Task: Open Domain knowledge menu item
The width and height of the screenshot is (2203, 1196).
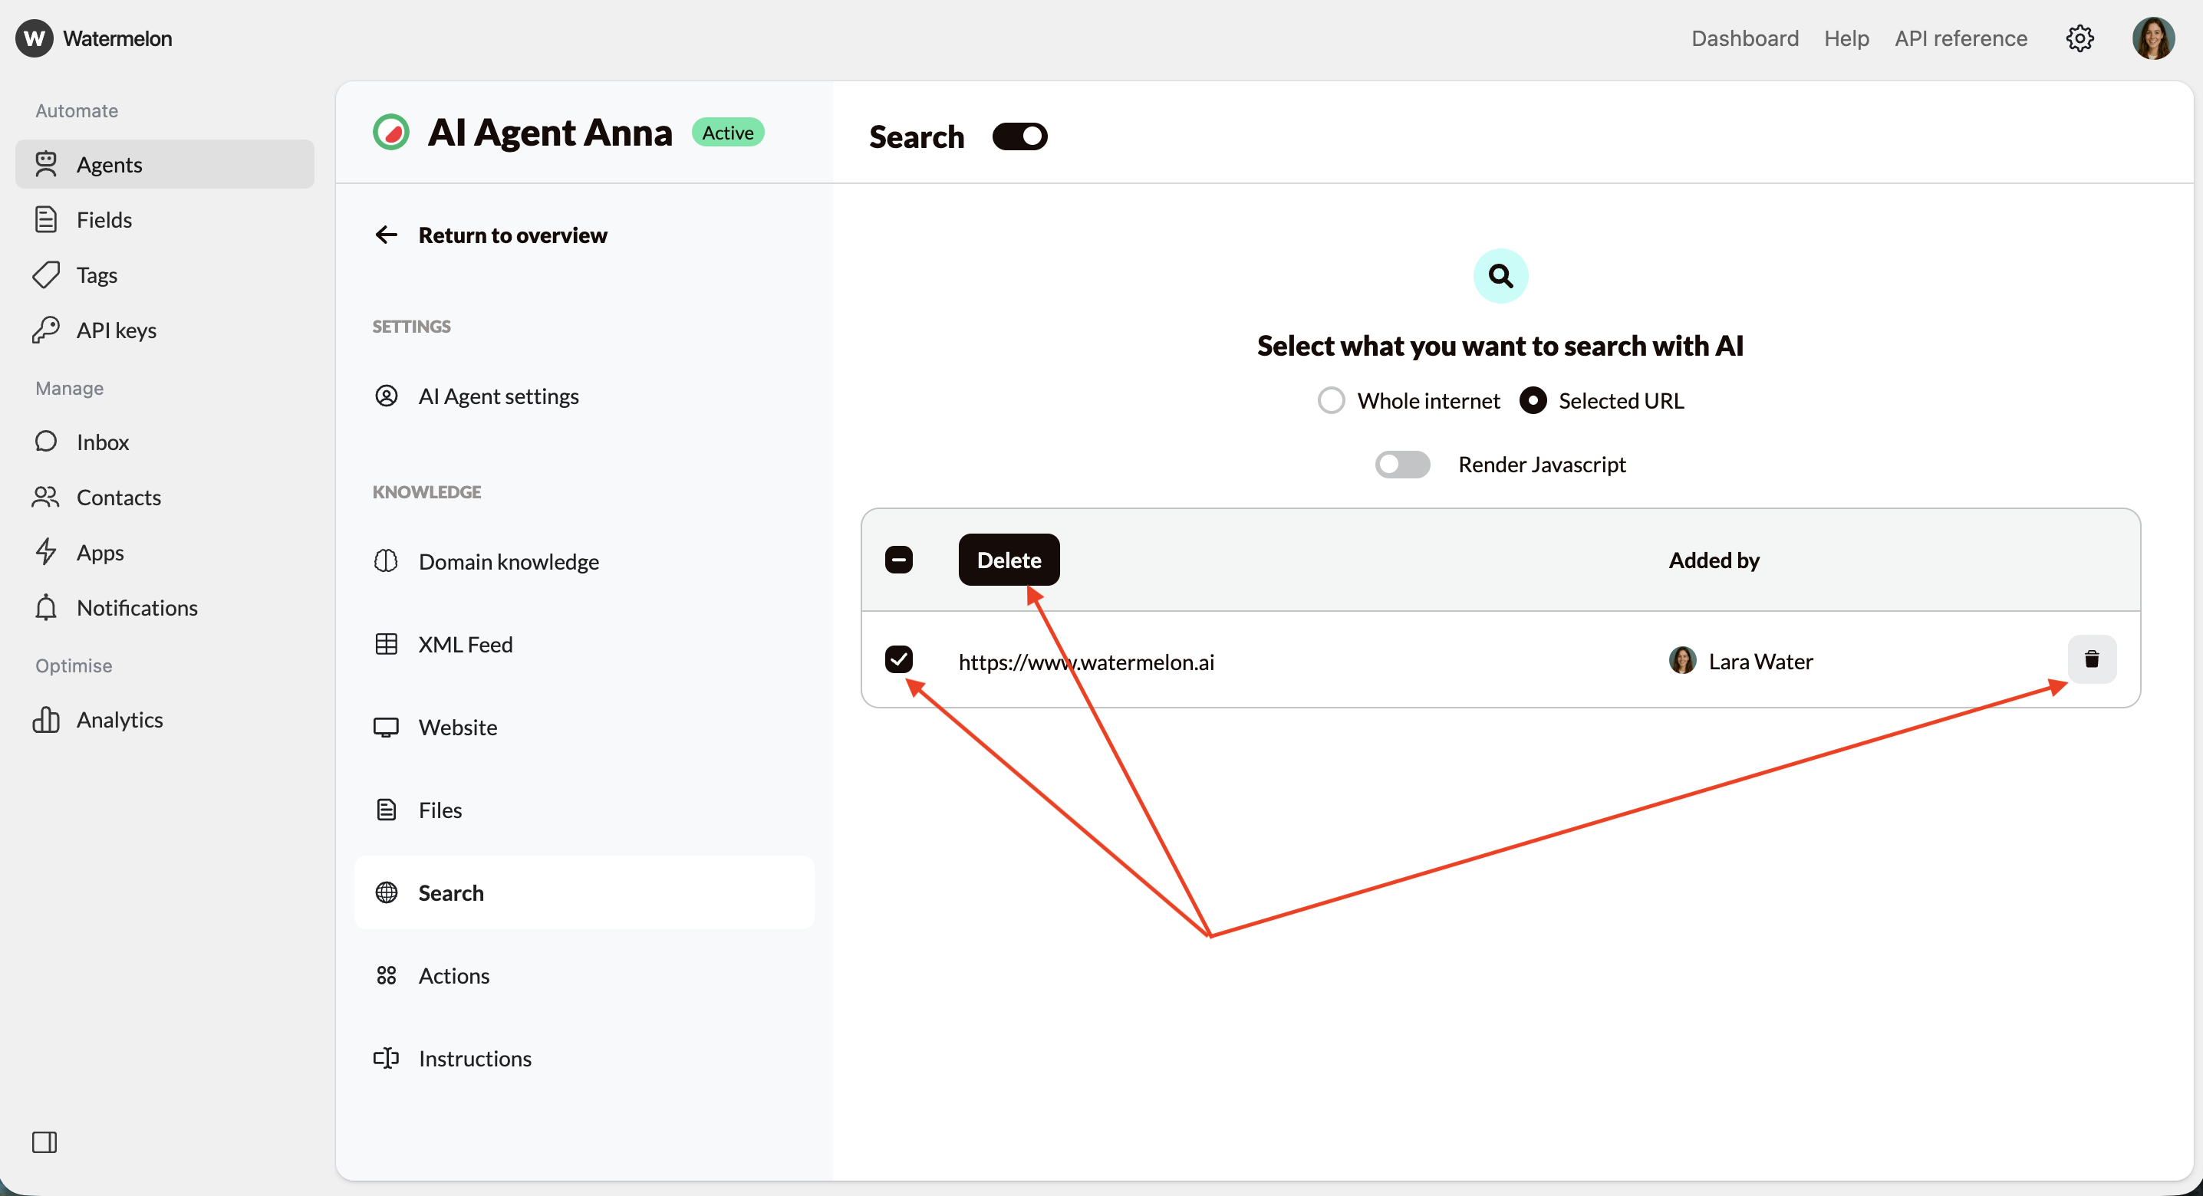Action: pyautogui.click(x=508, y=562)
